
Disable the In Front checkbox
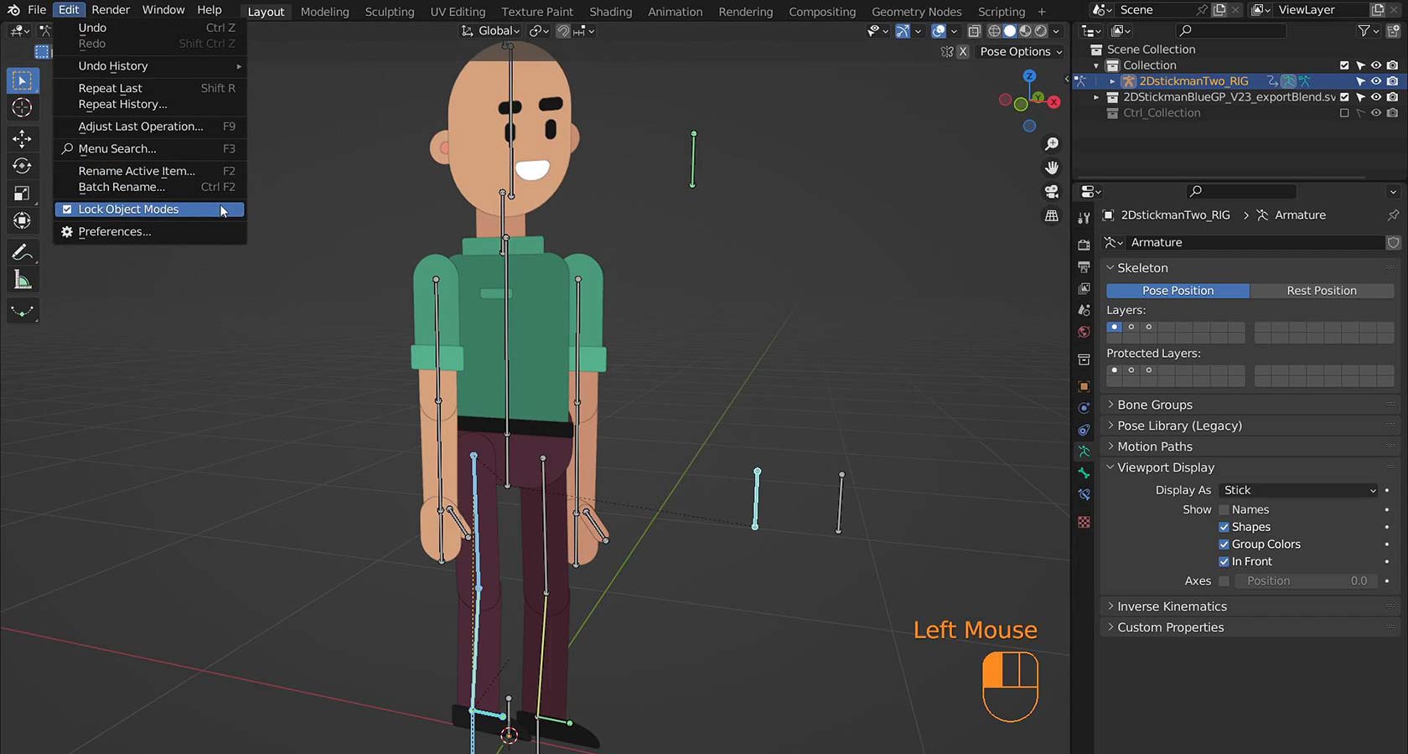pyautogui.click(x=1224, y=561)
